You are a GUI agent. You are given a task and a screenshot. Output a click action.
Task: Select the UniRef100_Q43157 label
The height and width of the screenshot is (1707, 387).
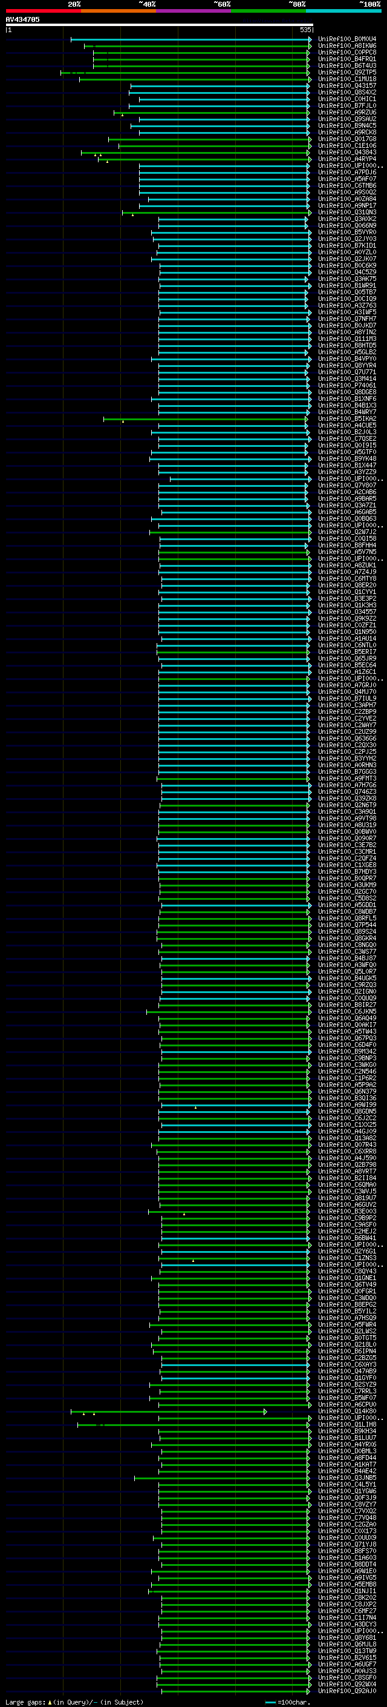pyautogui.click(x=346, y=85)
